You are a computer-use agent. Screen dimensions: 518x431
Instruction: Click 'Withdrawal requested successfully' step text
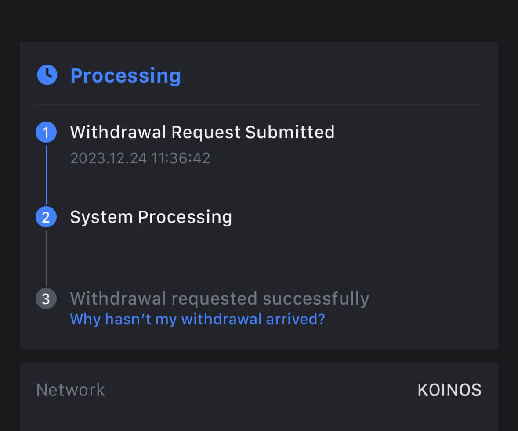click(x=219, y=299)
